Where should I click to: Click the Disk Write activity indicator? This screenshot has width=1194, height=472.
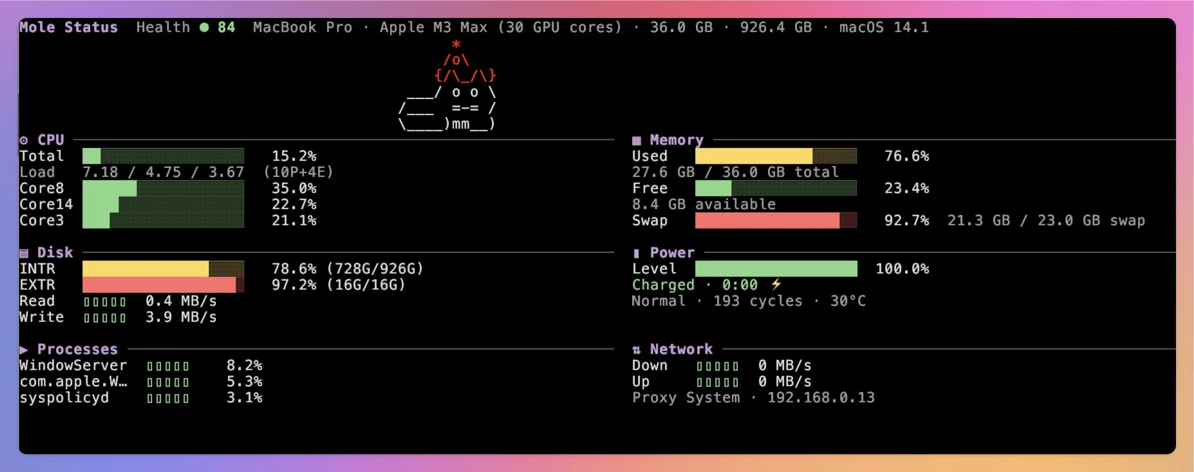105,318
